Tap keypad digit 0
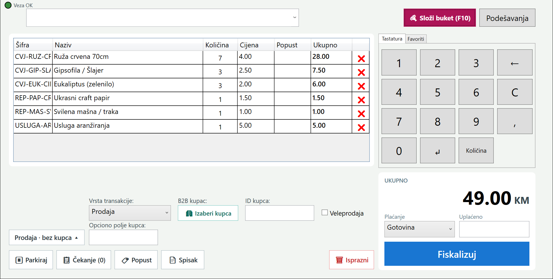This screenshot has width=553, height=279. click(x=399, y=150)
